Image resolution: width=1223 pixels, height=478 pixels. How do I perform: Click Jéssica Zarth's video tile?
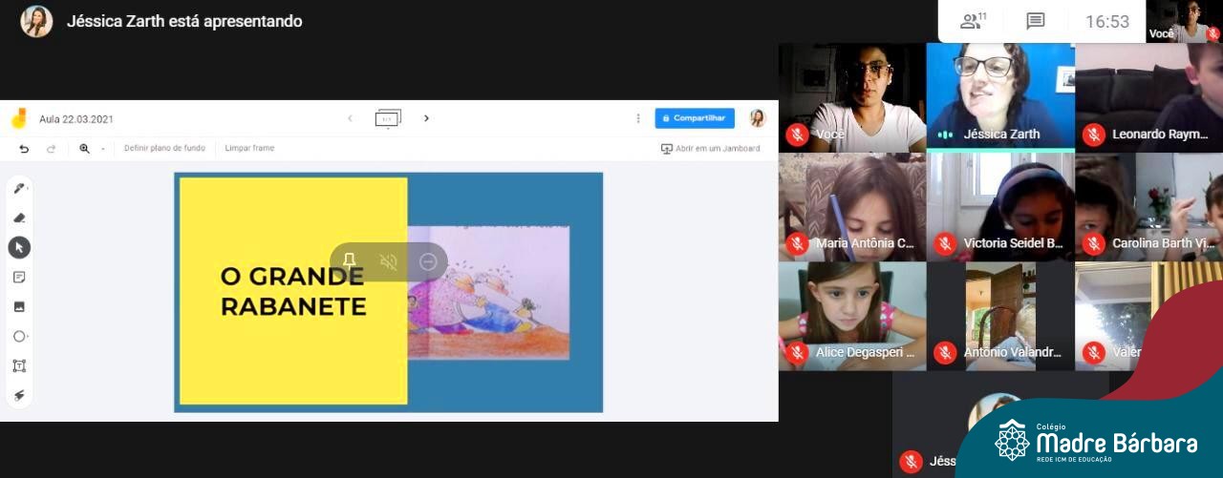1000,95
